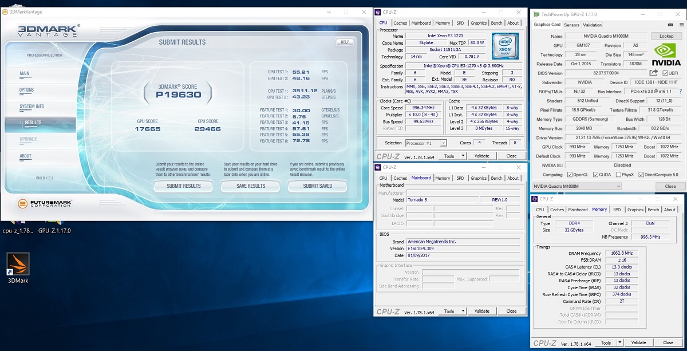
Task: Open the 3DMark desktop shortcut
Action: pos(18,264)
